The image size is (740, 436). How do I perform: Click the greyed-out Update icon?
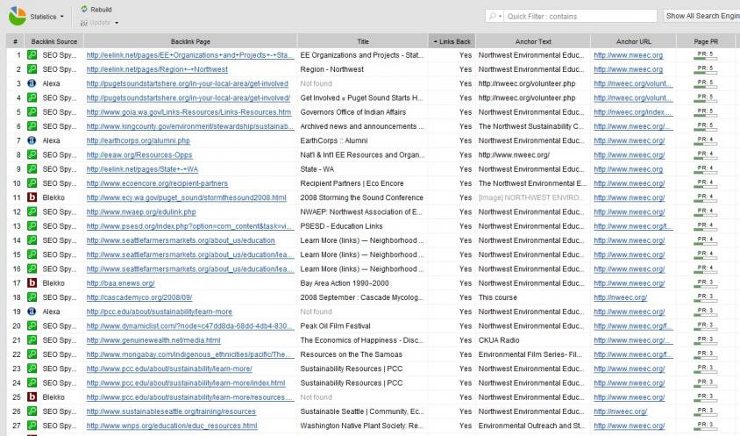84,23
